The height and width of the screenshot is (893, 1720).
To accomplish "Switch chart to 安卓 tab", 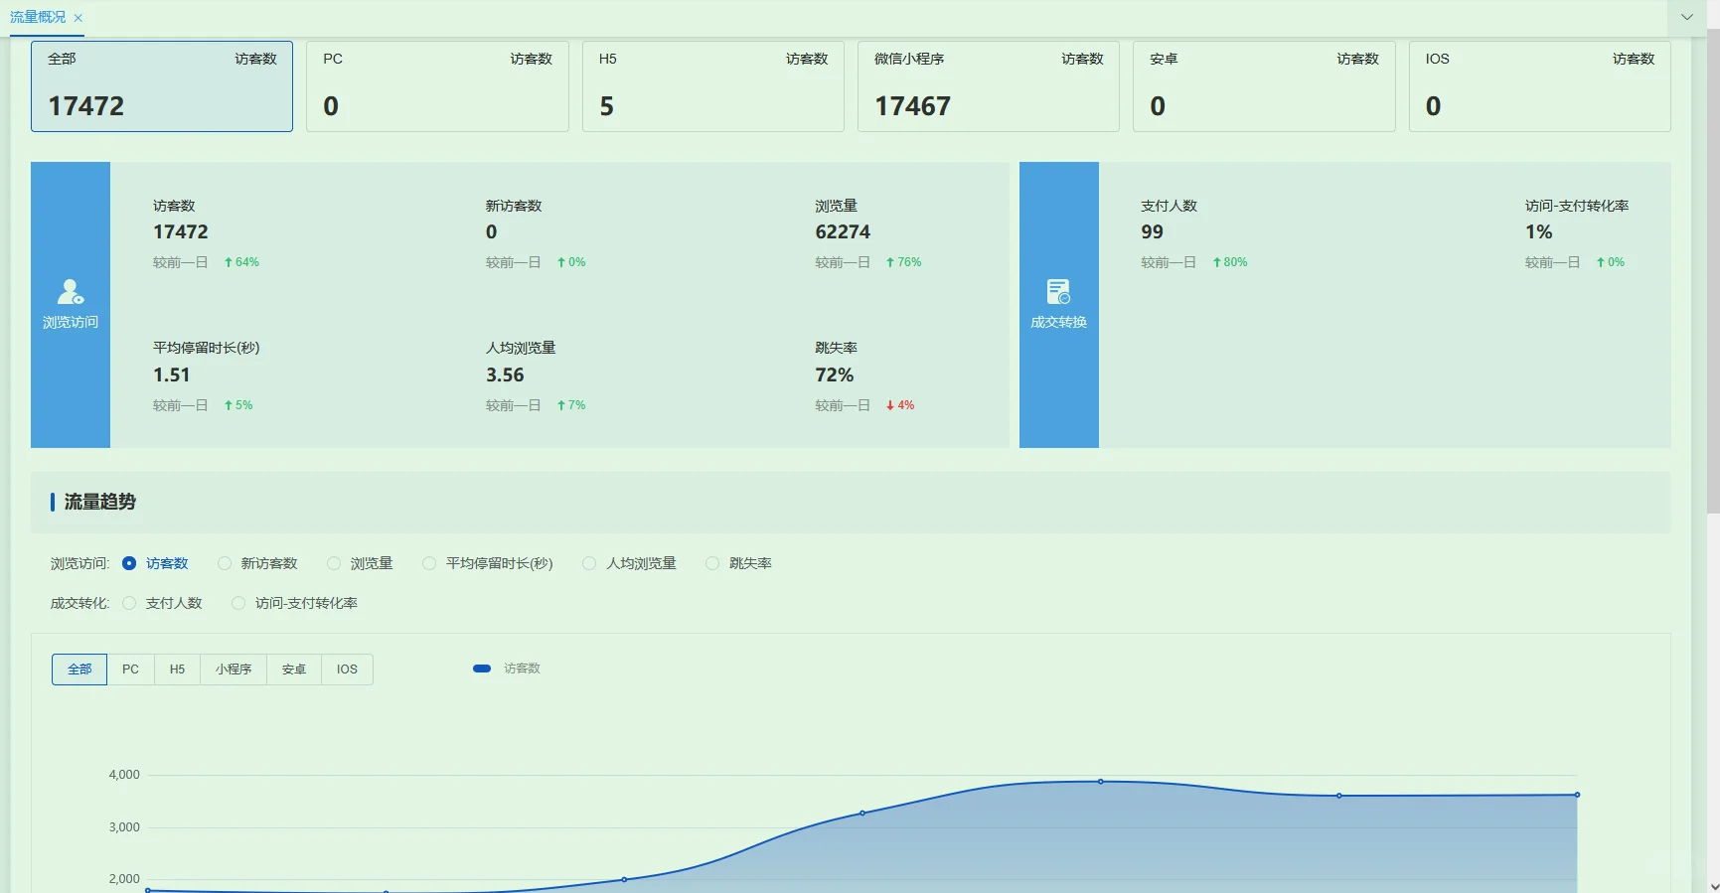I will pyautogui.click(x=294, y=670).
